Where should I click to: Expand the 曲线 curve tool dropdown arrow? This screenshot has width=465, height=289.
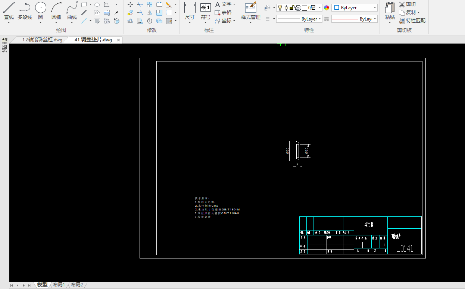tap(72, 23)
